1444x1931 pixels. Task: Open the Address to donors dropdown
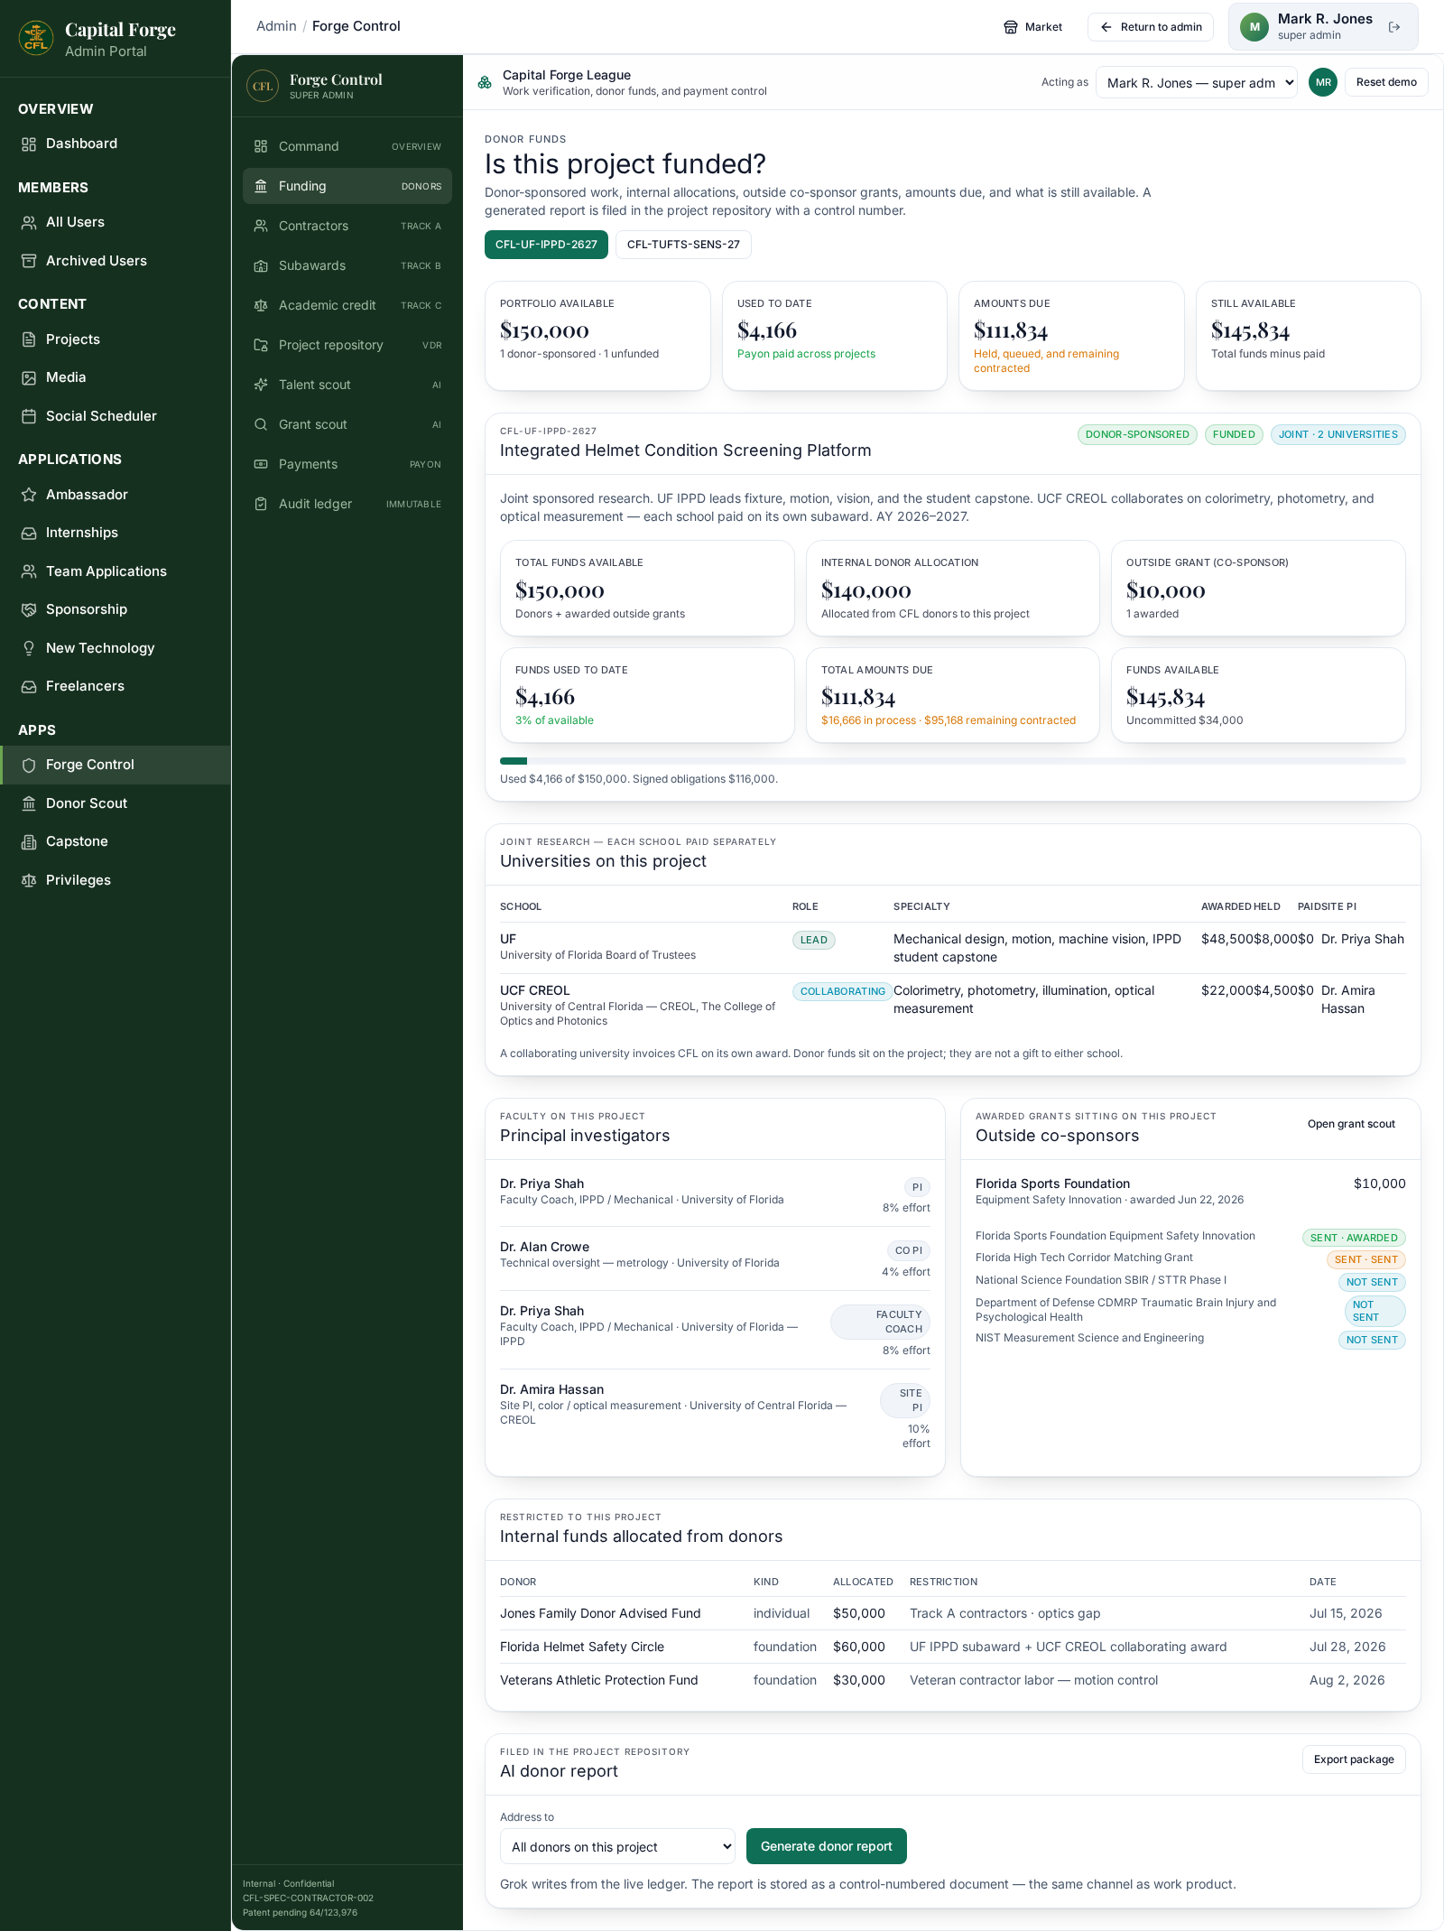coord(618,1846)
